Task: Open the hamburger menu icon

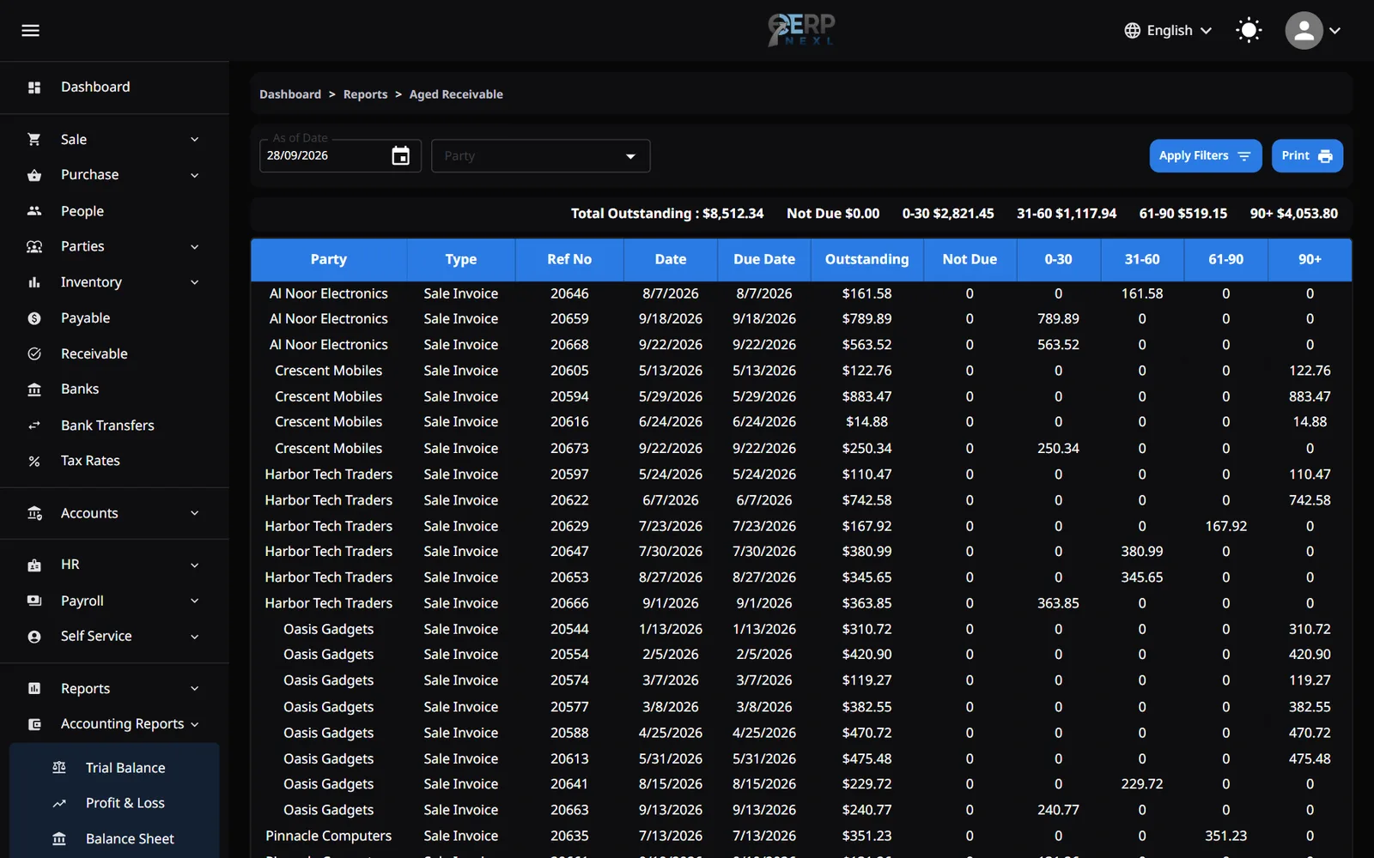Action: click(x=31, y=31)
